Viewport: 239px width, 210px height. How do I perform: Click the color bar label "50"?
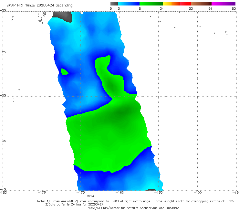191,8
